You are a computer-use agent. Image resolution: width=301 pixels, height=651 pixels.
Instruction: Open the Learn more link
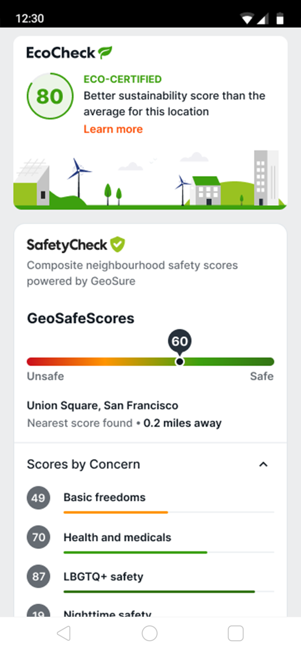coord(113,129)
